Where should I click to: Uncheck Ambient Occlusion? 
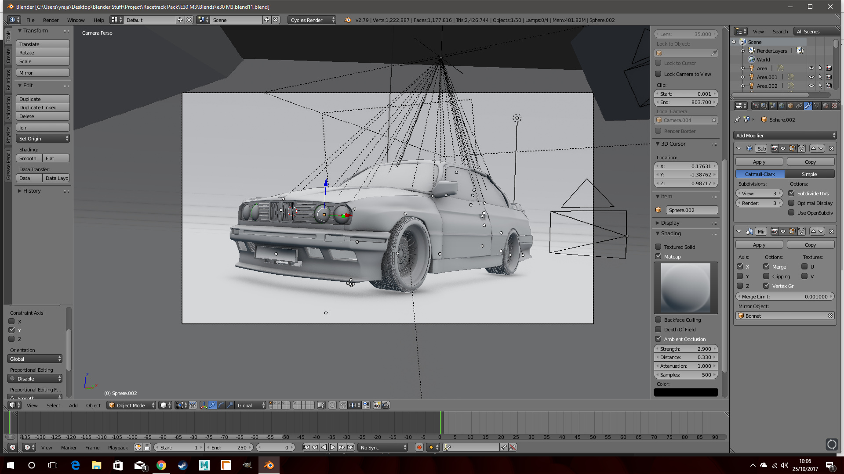tap(658, 339)
